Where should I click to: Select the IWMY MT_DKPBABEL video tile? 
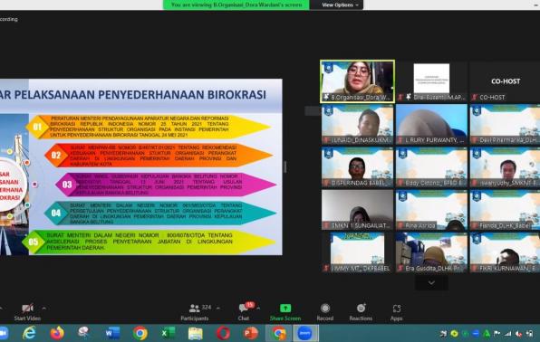coord(358,252)
